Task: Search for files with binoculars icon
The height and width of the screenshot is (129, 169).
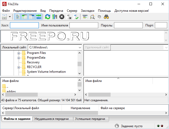Action: (x=106, y=17)
